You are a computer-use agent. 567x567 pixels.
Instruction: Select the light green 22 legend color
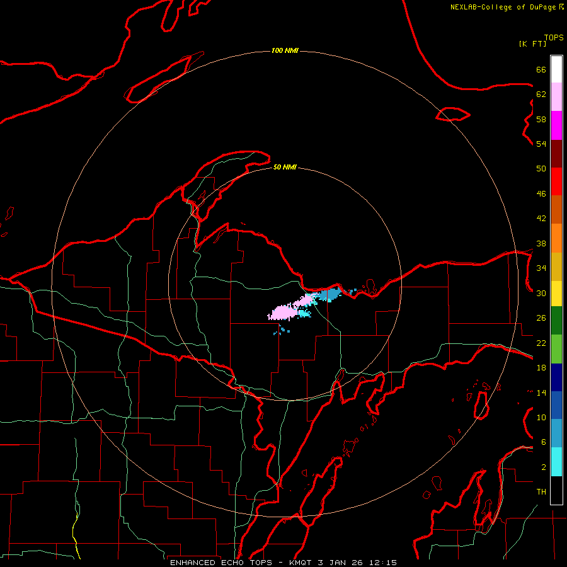[556, 349]
